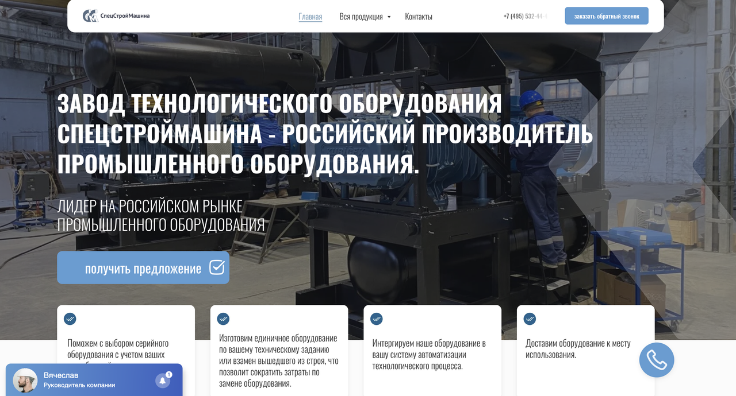This screenshot has height=396, width=736.
Task: Click the Завод технологического оборудования headline
Action: (x=325, y=133)
